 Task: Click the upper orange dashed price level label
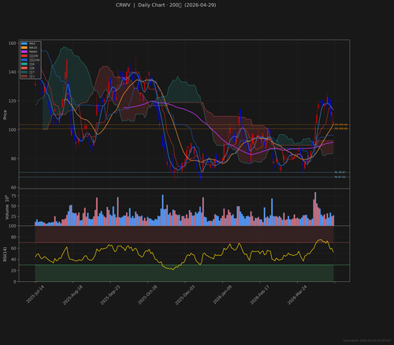click(341, 125)
